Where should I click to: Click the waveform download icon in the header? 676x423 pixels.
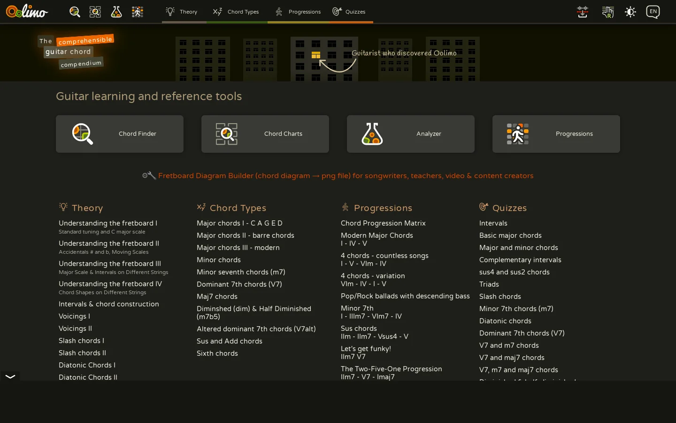(583, 12)
